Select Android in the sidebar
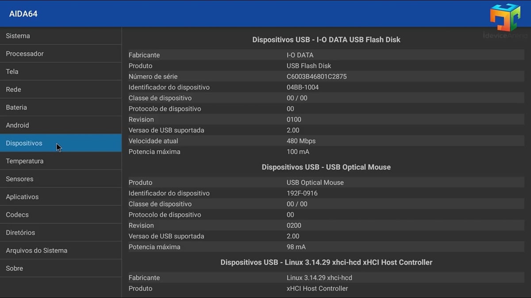Screen dimensions: 531x298 pyautogui.click(x=61, y=125)
